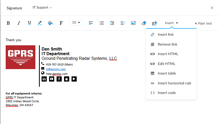Expand the font size 10 dropdown
The width and height of the screenshot is (219, 124).
tap(76, 23)
